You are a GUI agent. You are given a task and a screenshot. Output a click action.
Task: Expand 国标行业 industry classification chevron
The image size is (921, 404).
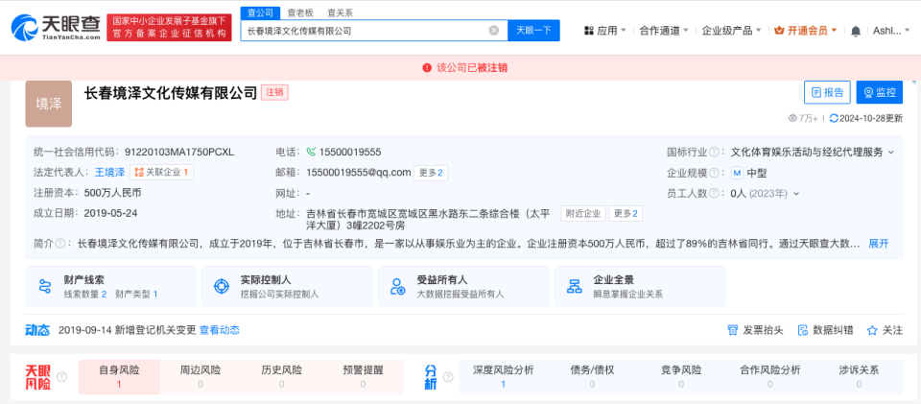pos(890,153)
